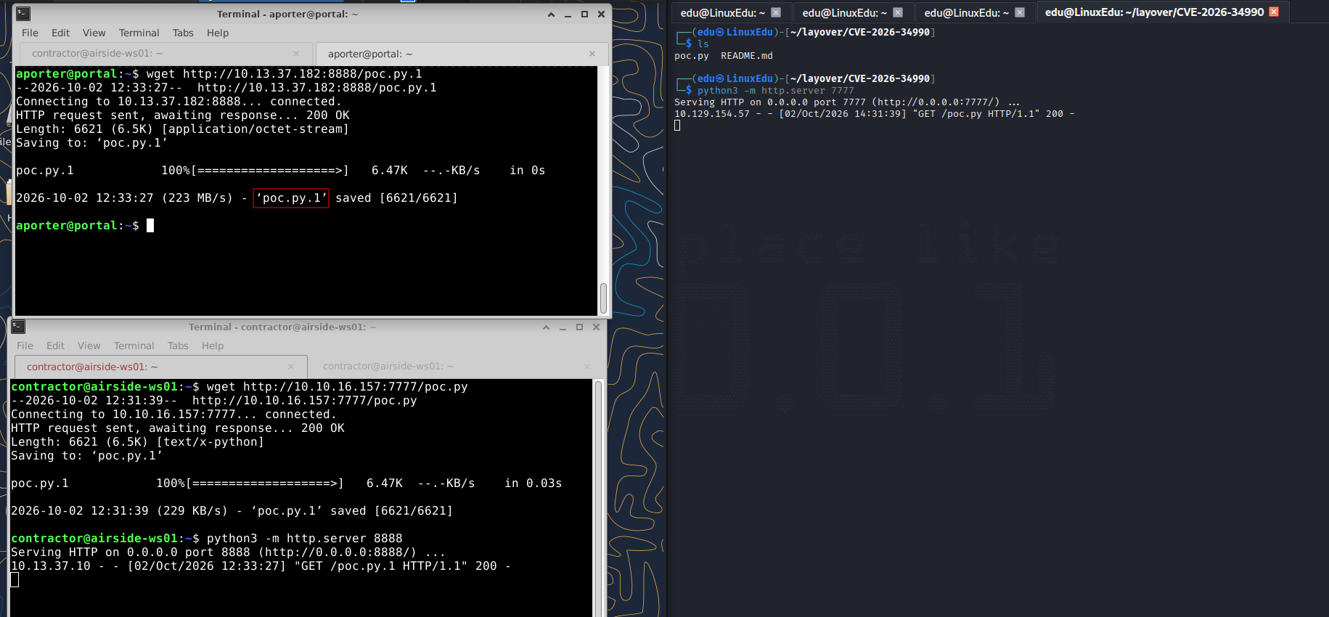The image size is (1329, 617).
Task: Shade aporter@portal window with up-arrow icon
Action: point(551,14)
